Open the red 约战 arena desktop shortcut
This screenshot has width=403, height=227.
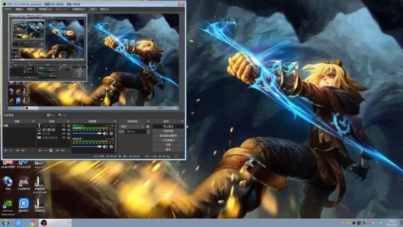24,183
